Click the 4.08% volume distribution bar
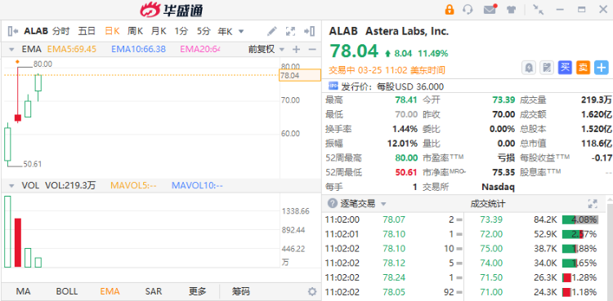613x301 pixels. coord(580,219)
